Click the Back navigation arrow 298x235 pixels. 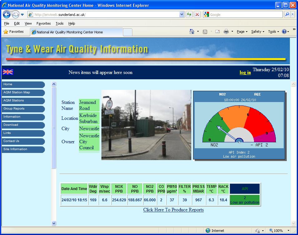click(x=7, y=14)
